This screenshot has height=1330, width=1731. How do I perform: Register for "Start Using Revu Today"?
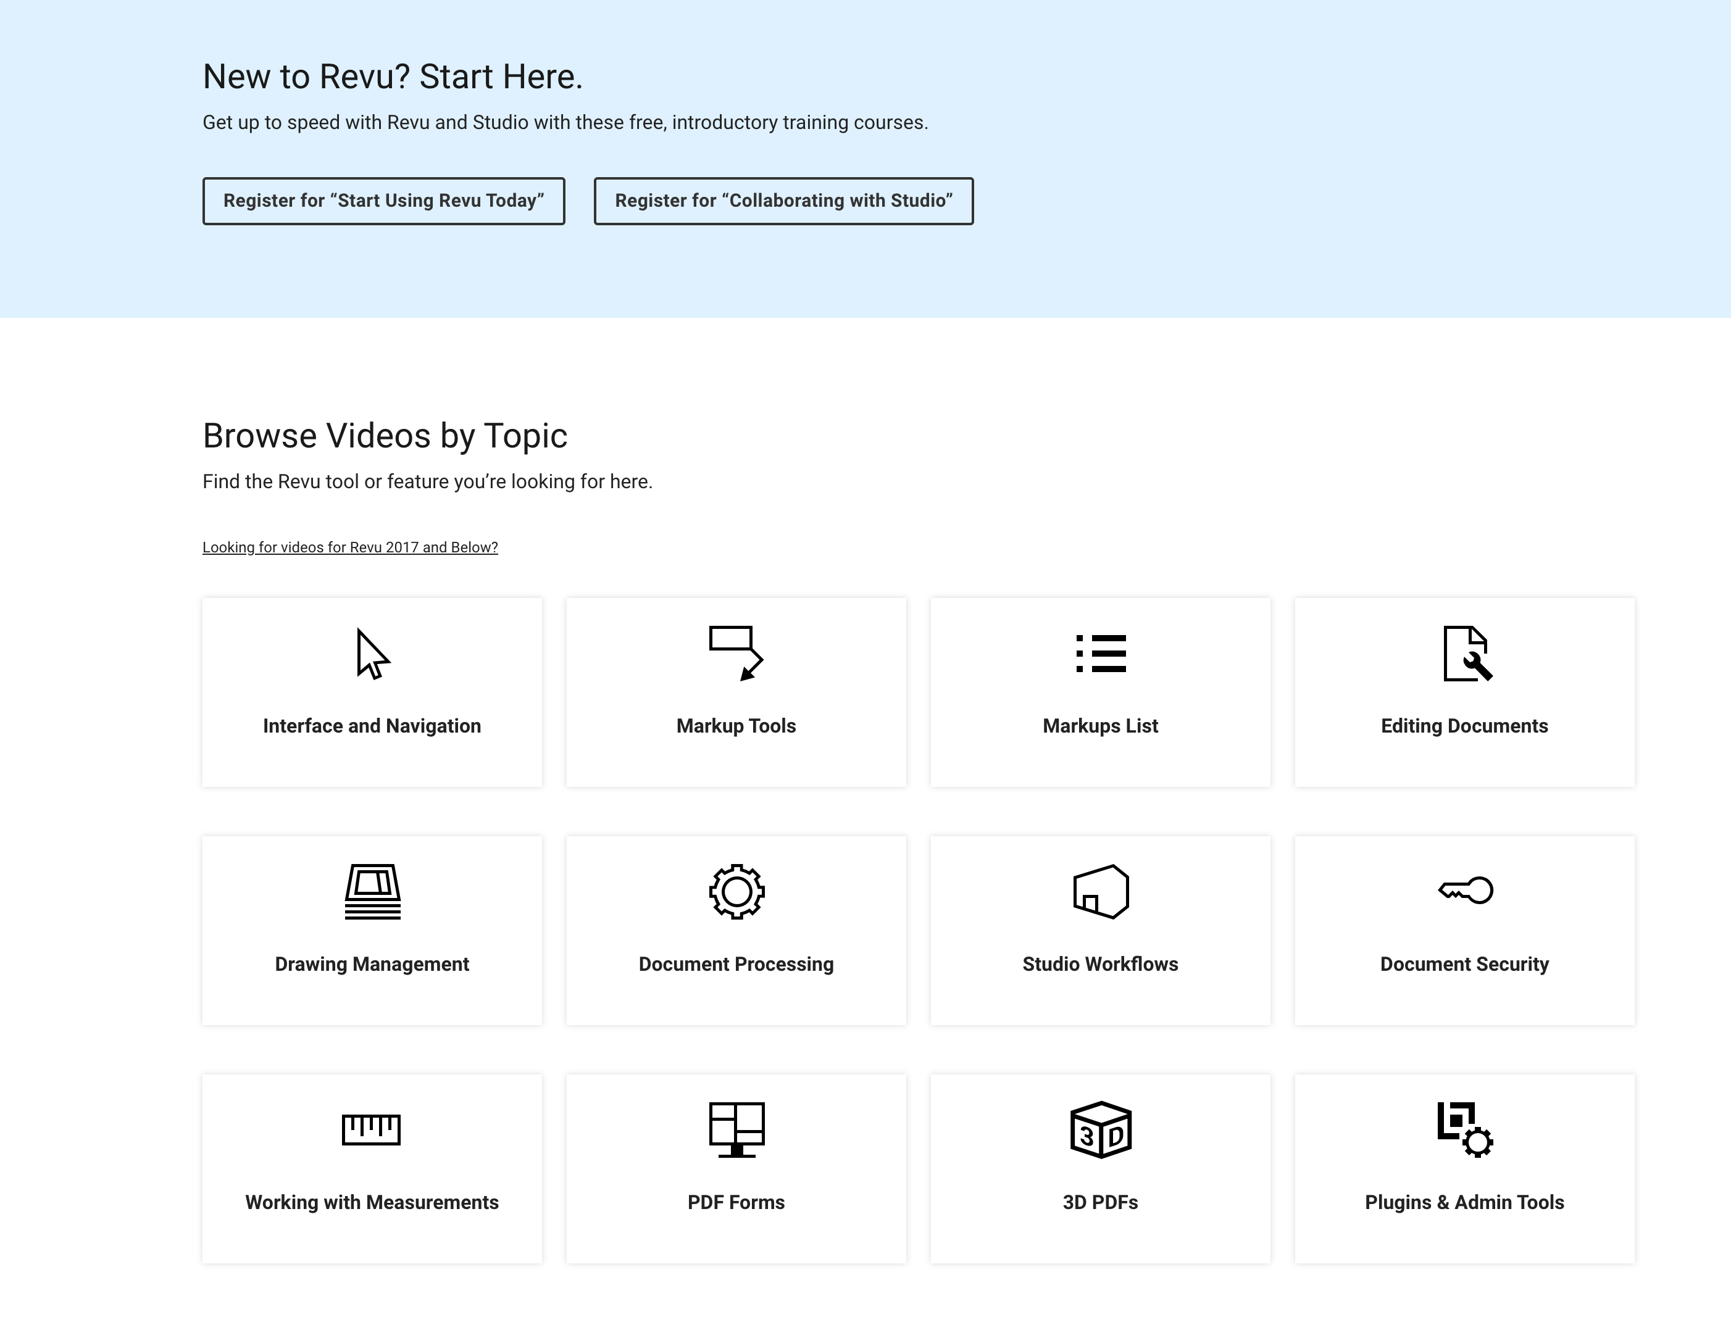point(383,201)
